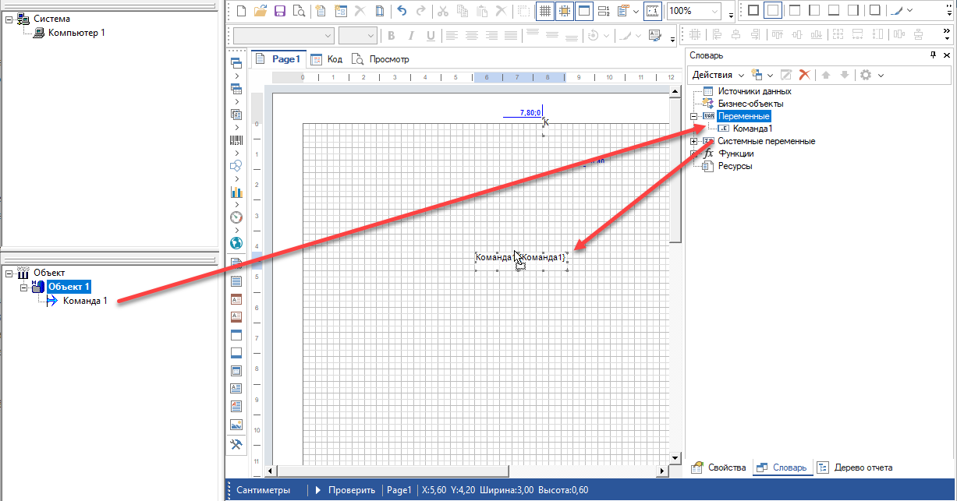Create a new report with the blank page icon
The image size is (957, 501).
241,11
